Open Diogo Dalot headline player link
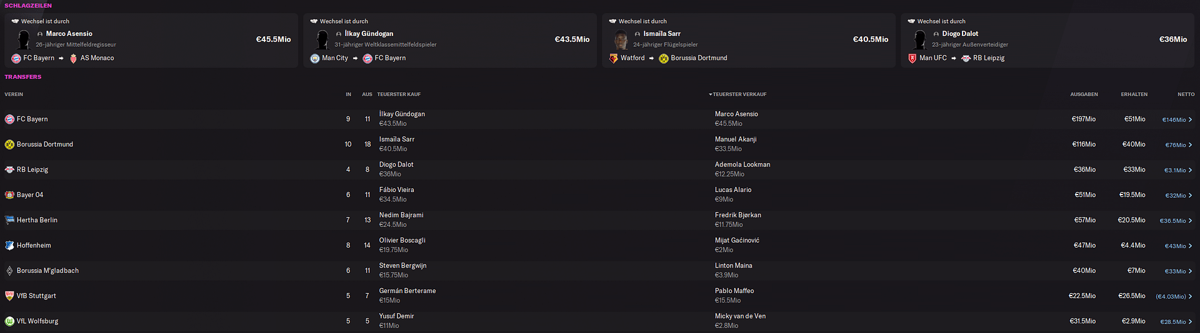Viewport: 1200px width, 333px height. tap(960, 34)
